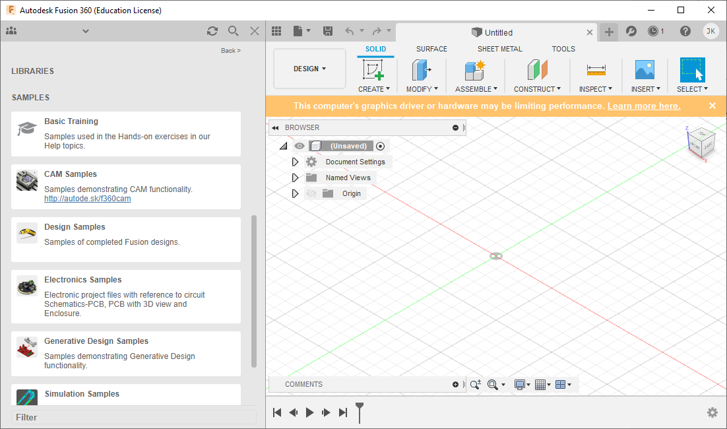This screenshot has height=429, width=727.
Task: Open the File menu icon
Action: coord(301,31)
